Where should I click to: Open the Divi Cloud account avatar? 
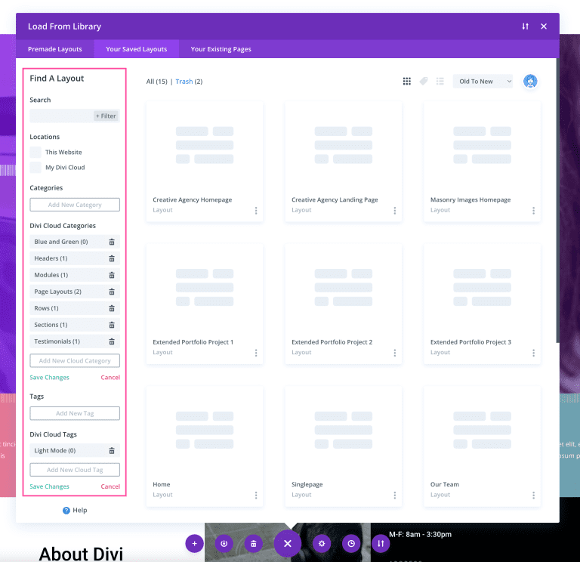[x=530, y=82]
